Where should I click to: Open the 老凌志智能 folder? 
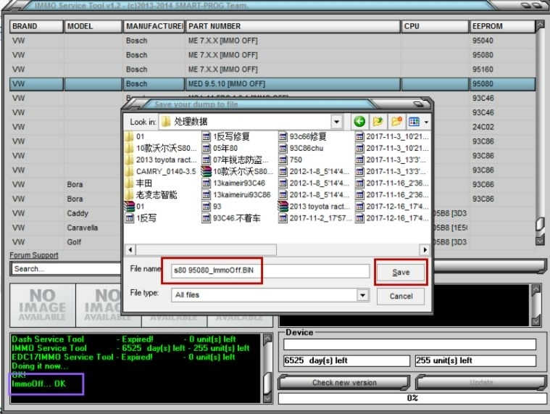[x=151, y=195]
